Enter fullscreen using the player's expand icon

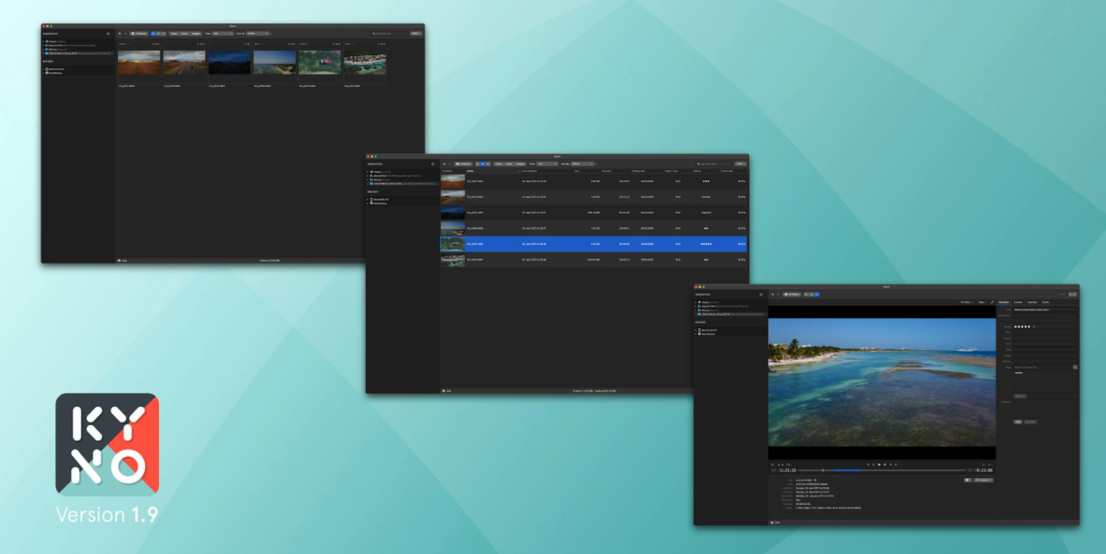[992, 302]
